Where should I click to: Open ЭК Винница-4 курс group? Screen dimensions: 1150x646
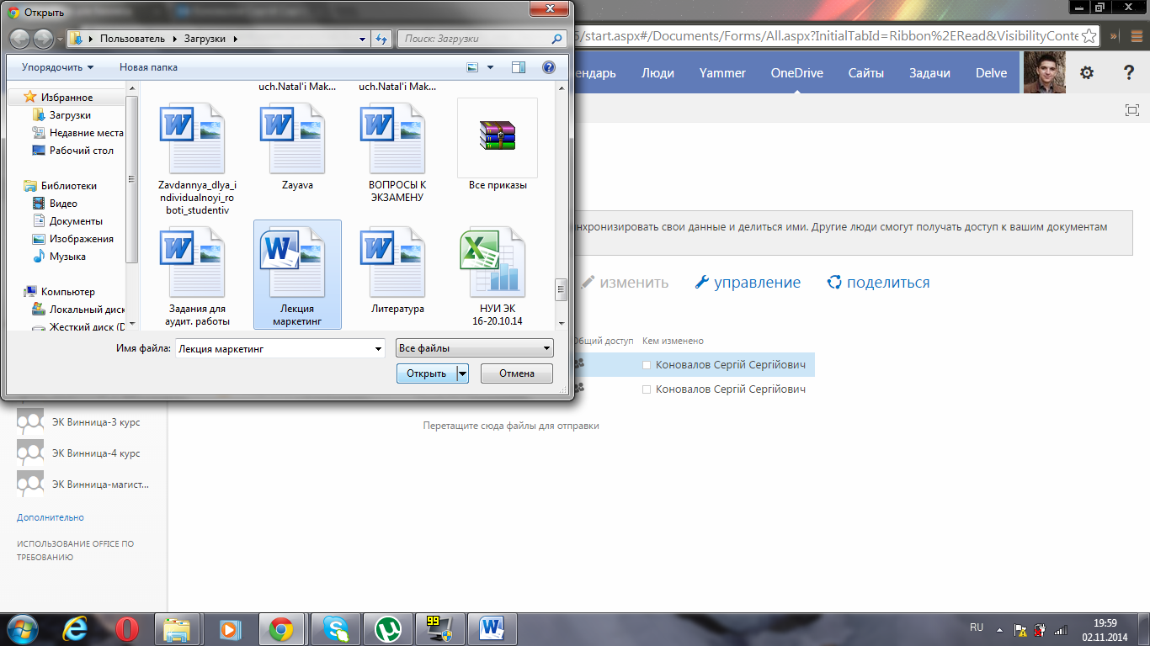pyautogui.click(x=78, y=453)
